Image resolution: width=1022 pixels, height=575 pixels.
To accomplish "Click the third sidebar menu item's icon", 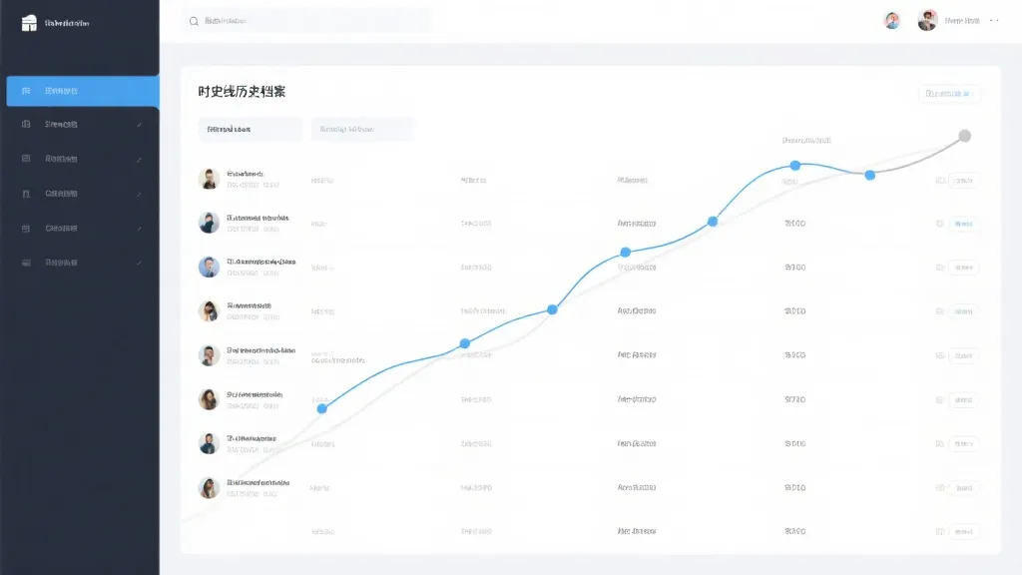I will click(x=26, y=159).
